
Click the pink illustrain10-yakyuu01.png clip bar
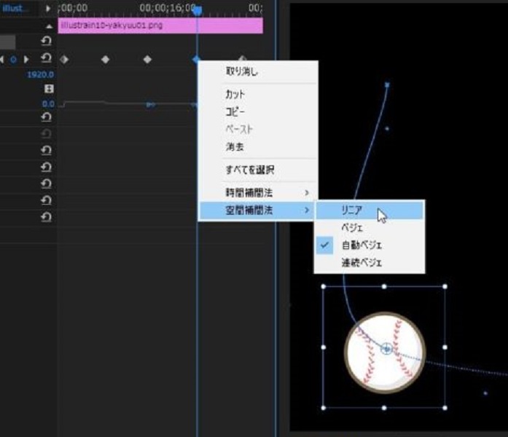click(x=160, y=25)
